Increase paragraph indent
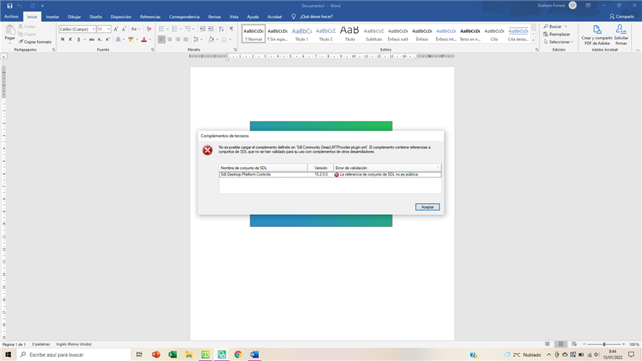Screen dimensions: 642x361 pos(210,29)
